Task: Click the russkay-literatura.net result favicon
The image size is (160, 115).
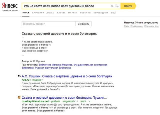Action: pyautogui.click(x=19, y=97)
